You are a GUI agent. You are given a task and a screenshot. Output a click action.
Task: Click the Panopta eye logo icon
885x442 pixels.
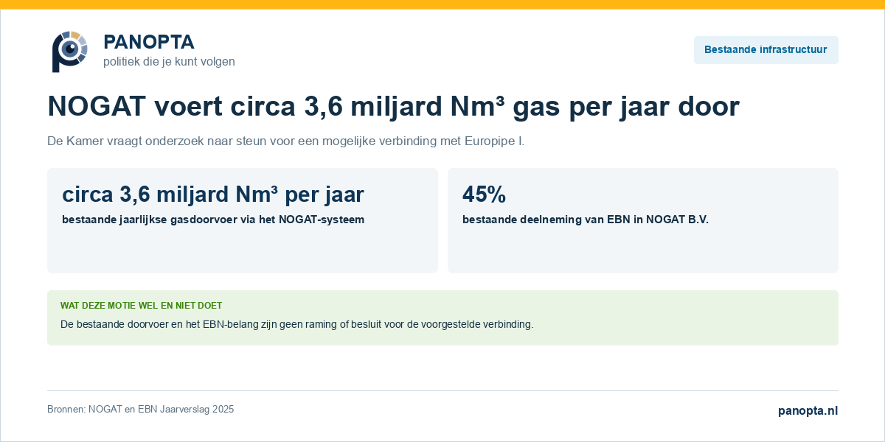click(x=70, y=51)
